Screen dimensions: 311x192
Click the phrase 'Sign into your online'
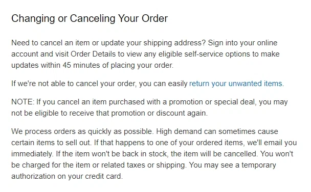(x=242, y=43)
